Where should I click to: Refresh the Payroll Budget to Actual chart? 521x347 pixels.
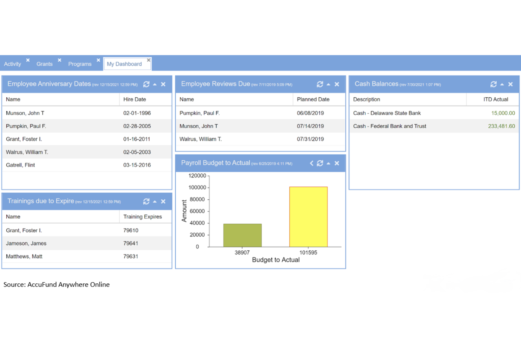coord(320,163)
